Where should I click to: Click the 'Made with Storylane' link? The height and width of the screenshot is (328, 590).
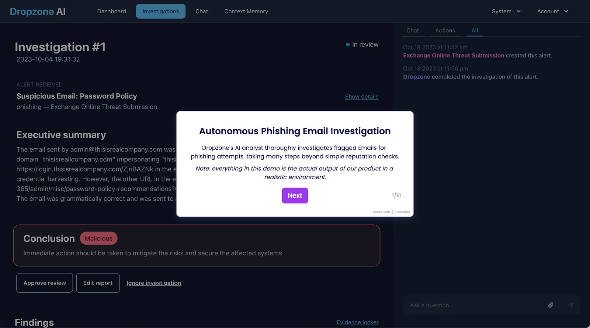392,212
